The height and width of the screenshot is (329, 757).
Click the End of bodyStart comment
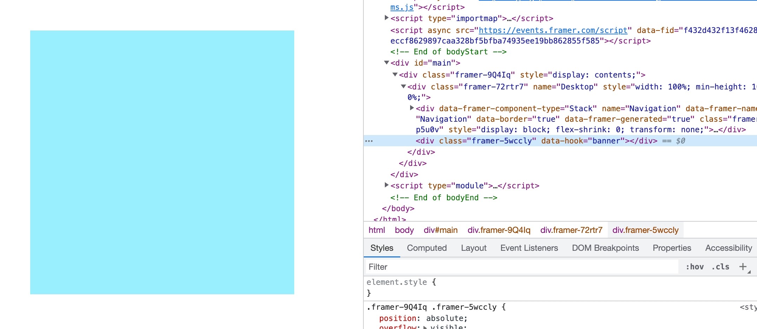coord(448,52)
